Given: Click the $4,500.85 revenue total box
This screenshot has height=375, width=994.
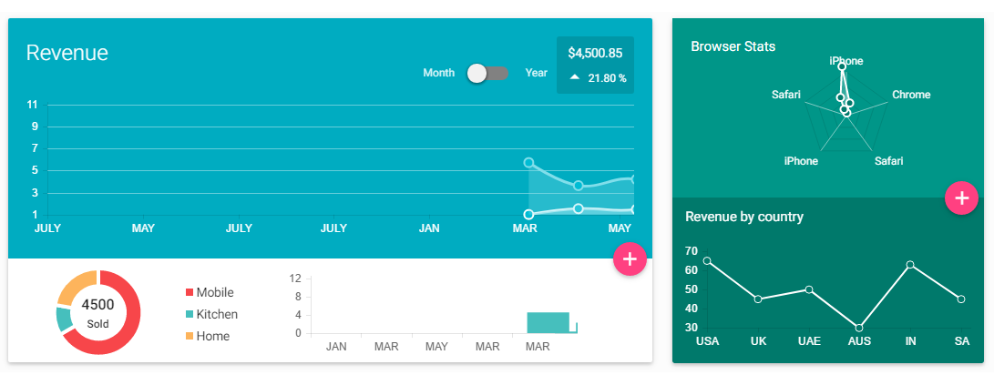Looking at the screenshot, I should [595, 66].
